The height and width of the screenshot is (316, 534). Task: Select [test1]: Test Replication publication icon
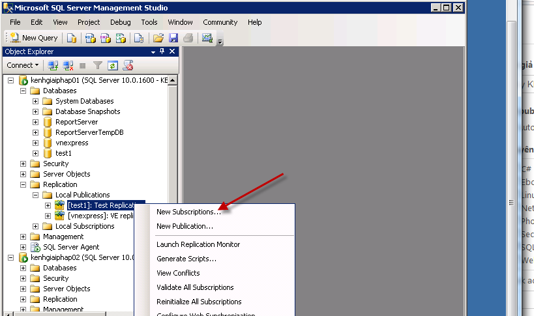click(x=59, y=205)
